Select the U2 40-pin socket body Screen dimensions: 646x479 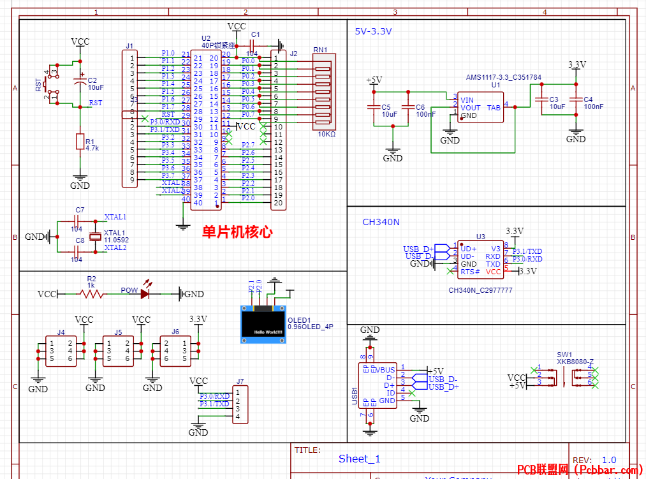coord(206,130)
